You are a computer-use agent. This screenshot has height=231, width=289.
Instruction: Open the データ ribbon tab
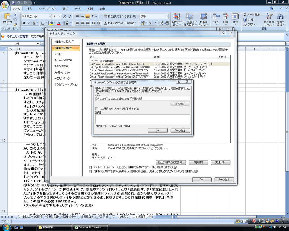coord(78,9)
